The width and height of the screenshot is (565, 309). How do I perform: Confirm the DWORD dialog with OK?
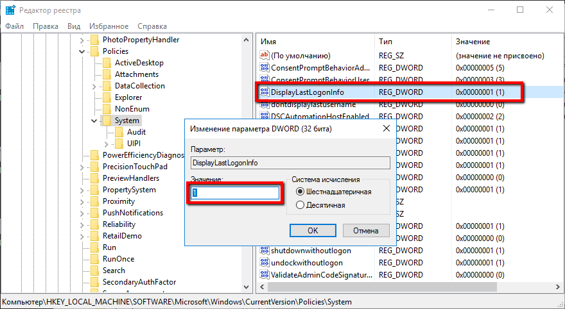(x=313, y=231)
